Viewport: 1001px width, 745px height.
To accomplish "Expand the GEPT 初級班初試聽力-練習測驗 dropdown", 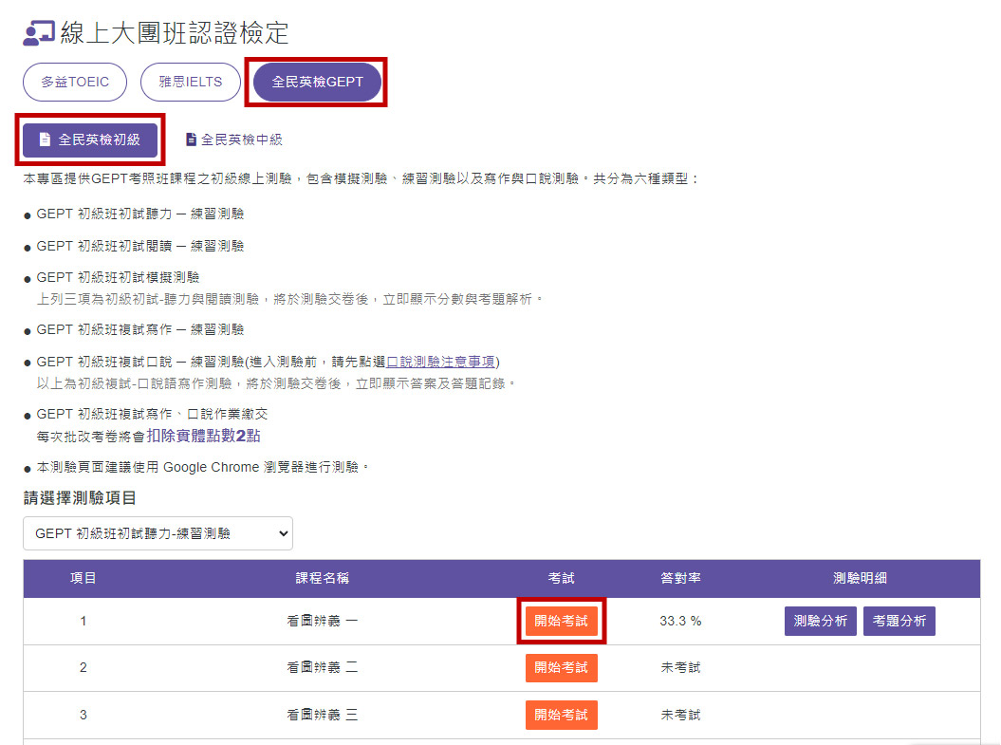I will (158, 533).
